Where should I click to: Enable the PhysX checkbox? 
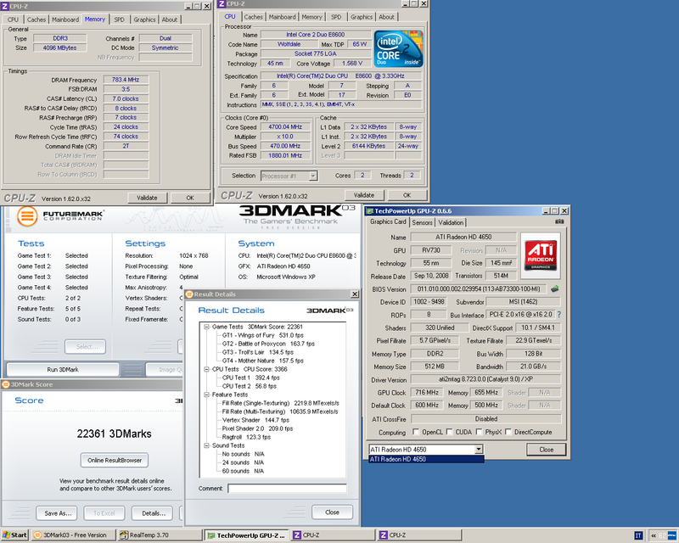pos(479,432)
